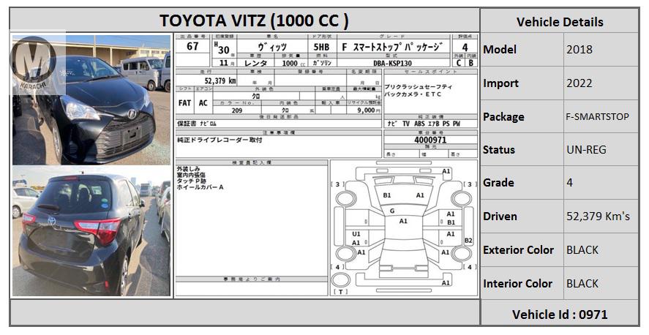Click the H30 registration year on the sheet
This screenshot has height=335, width=649.
click(222, 48)
